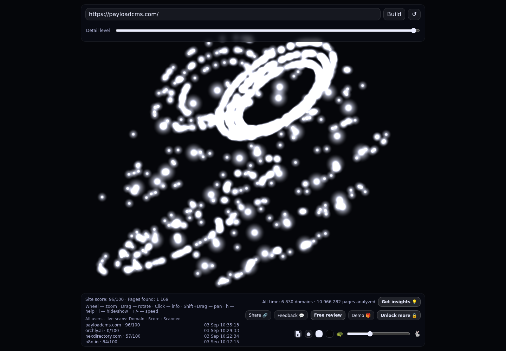Launch the Demo button

pos(361,315)
